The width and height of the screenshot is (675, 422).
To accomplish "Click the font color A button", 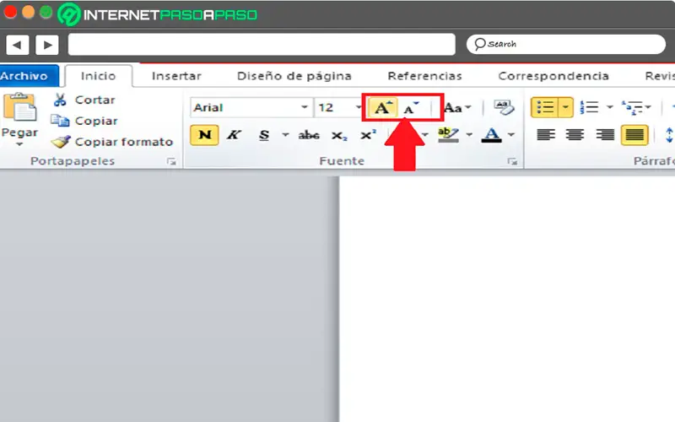I will (x=491, y=135).
